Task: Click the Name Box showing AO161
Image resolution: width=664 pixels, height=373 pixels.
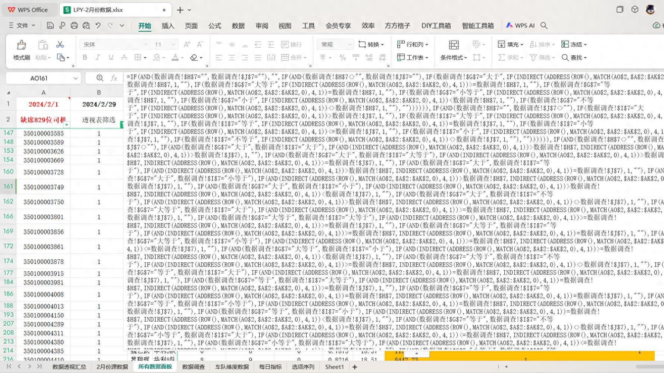Action: tap(40, 78)
